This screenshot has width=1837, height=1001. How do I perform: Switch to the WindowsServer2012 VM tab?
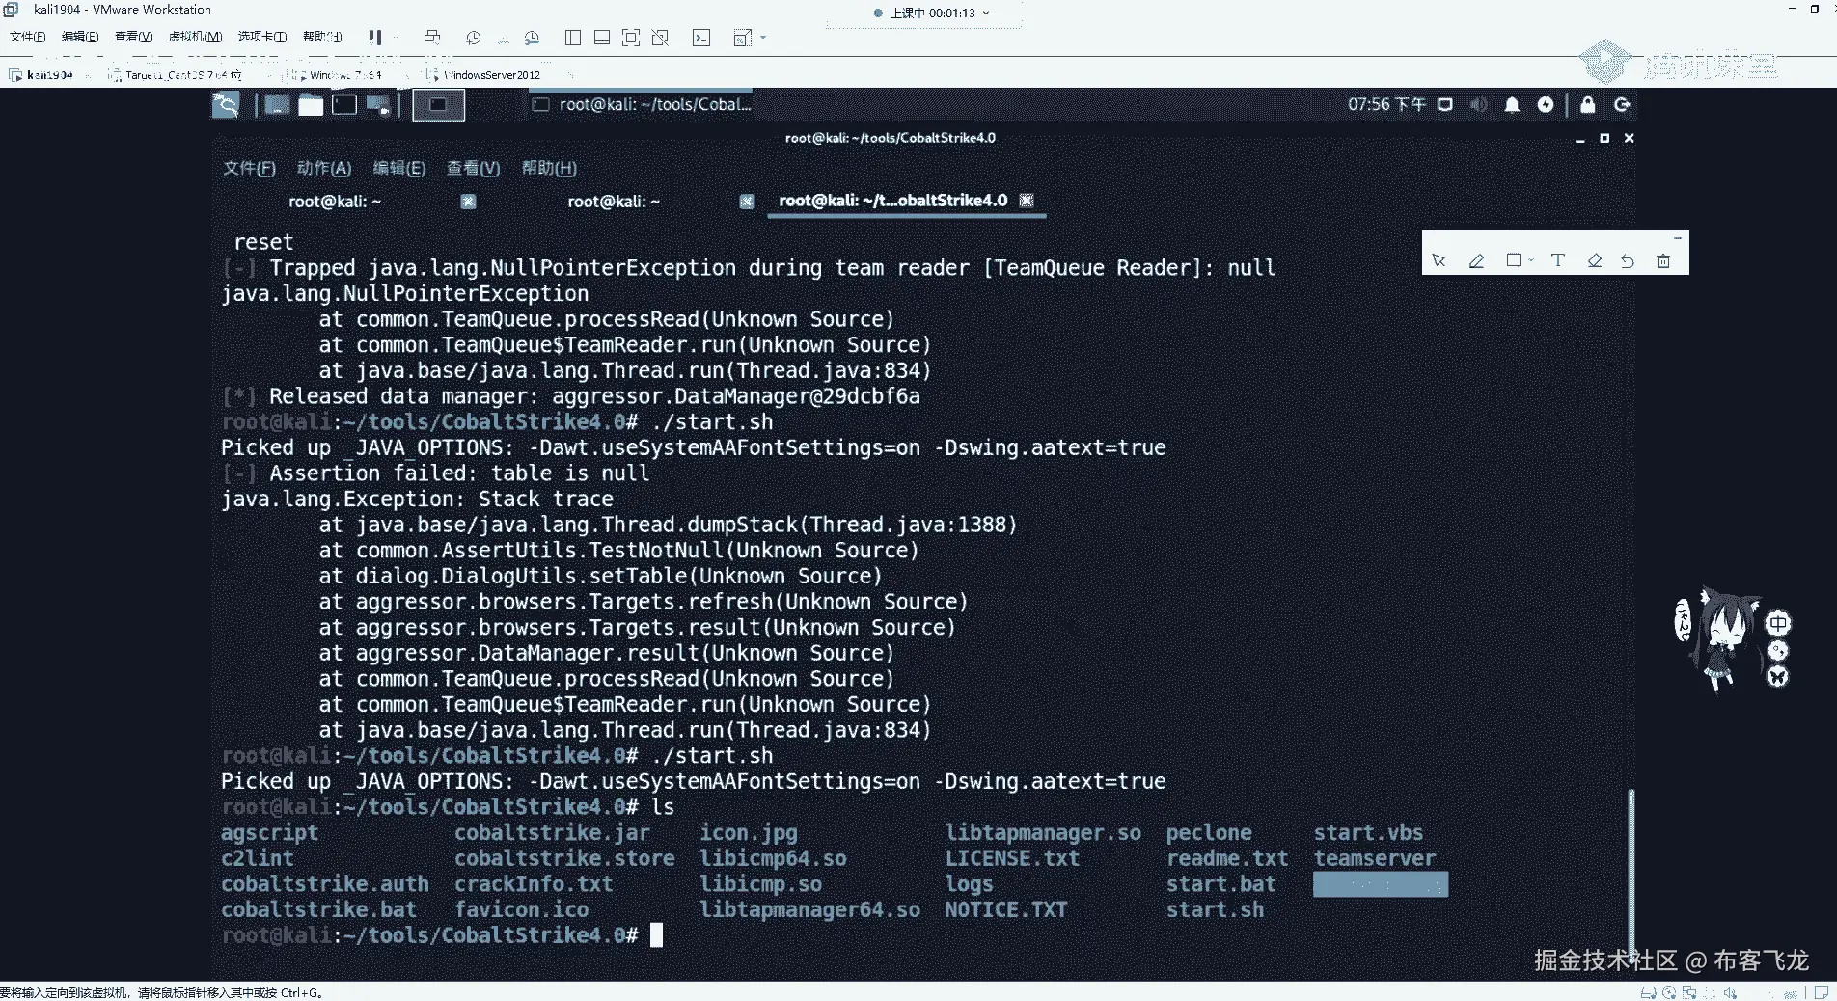[x=492, y=74]
